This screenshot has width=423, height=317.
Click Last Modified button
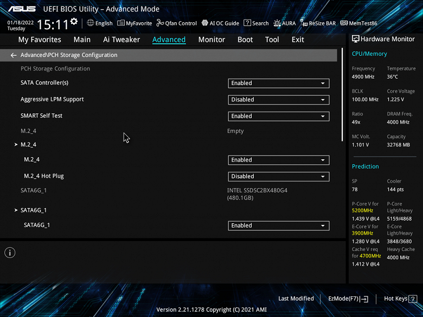[x=296, y=299]
